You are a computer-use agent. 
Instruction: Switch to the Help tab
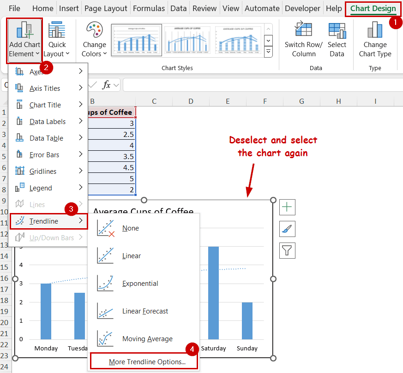pyautogui.click(x=334, y=8)
